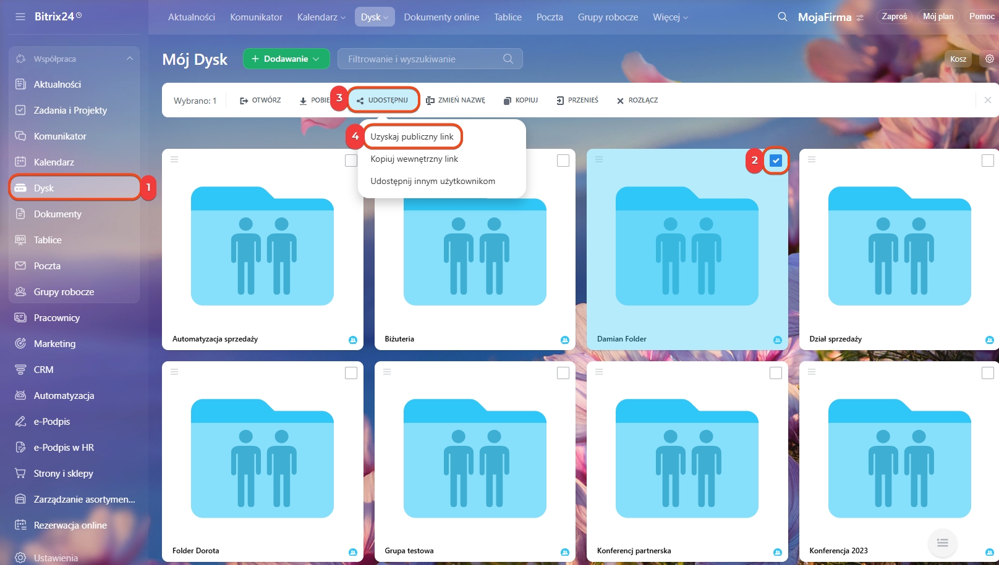Click the Automatyzacja robot sidebar icon
Image resolution: width=999 pixels, height=565 pixels.
20,395
